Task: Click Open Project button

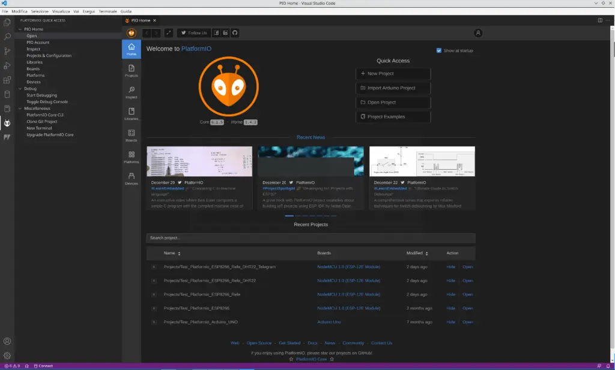Action: click(393, 103)
